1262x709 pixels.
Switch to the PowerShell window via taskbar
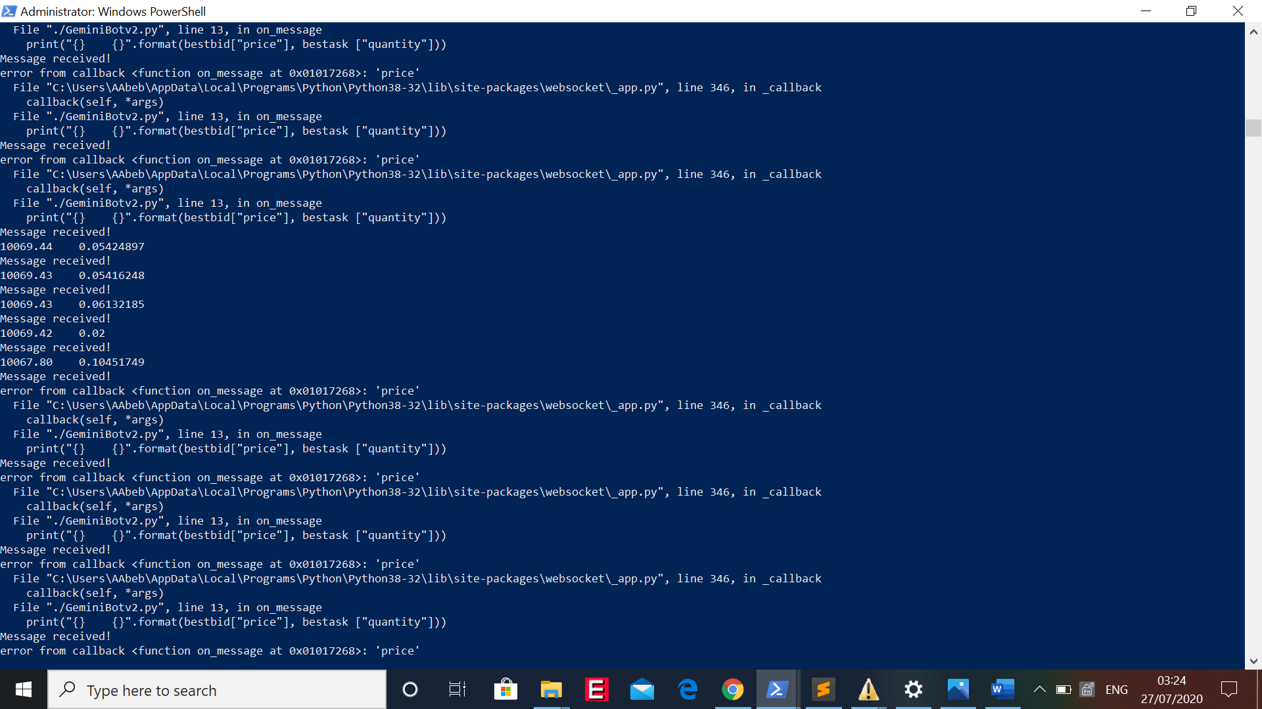pos(778,689)
